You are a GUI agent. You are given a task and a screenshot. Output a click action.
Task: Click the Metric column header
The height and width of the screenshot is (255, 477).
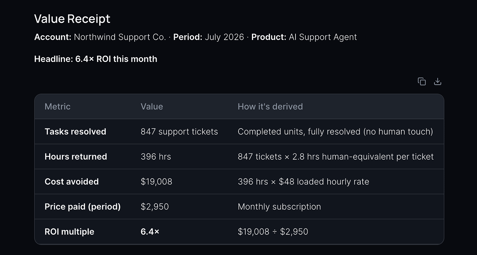point(57,107)
